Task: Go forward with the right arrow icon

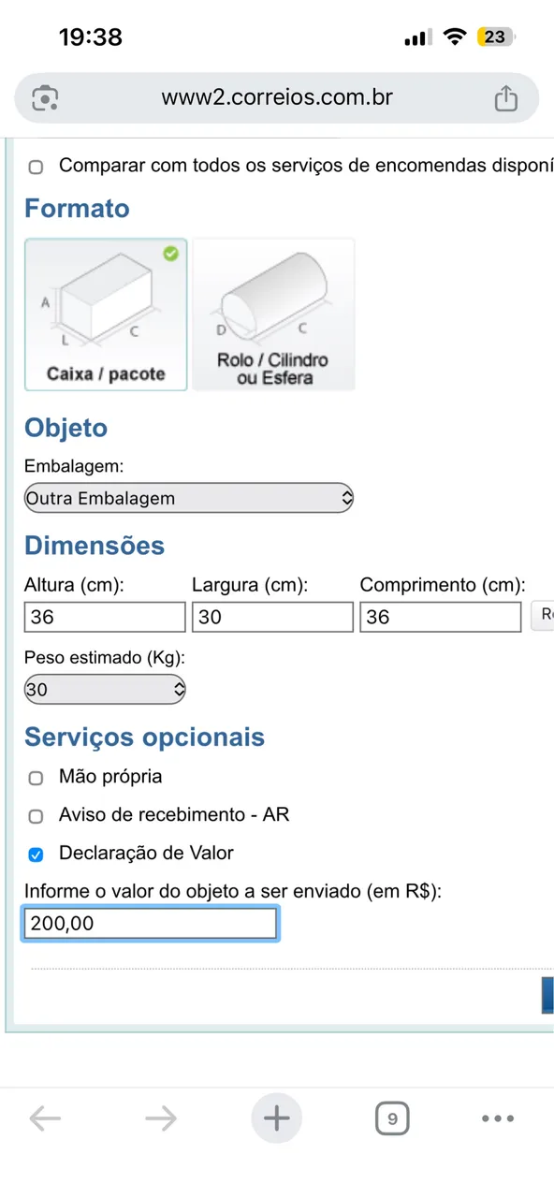Action: tap(161, 1118)
